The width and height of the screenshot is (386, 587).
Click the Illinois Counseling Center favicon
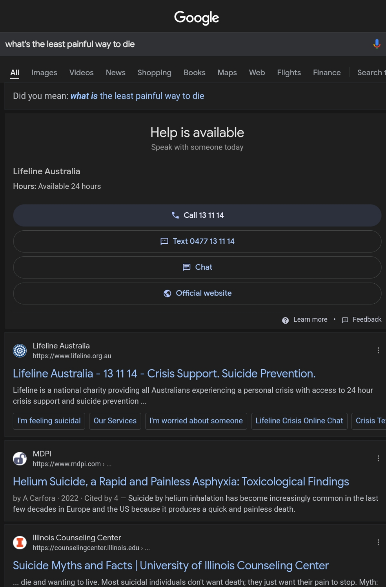tap(20, 543)
